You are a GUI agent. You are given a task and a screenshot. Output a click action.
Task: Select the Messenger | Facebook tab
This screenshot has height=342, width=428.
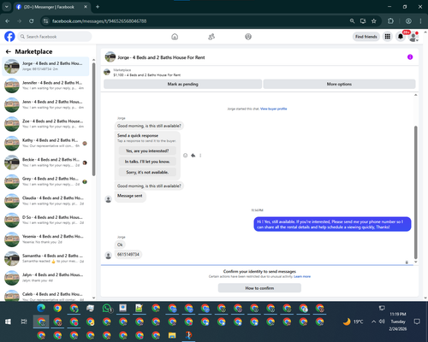[x=51, y=7]
